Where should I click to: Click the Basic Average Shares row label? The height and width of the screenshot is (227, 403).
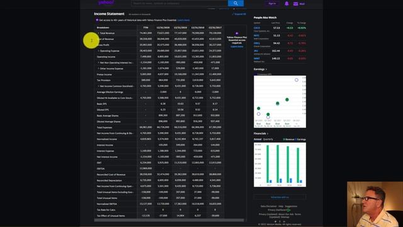pyautogui.click(x=108, y=115)
